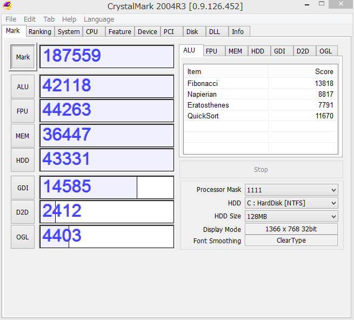Click the MEM score 36447
Image resolution: width=354 pixels, height=320 pixels.
tap(107, 136)
